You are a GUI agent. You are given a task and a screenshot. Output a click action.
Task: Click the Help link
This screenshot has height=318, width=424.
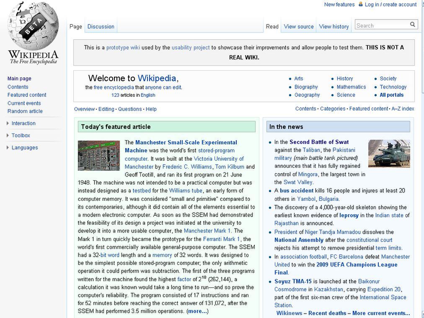151,109
